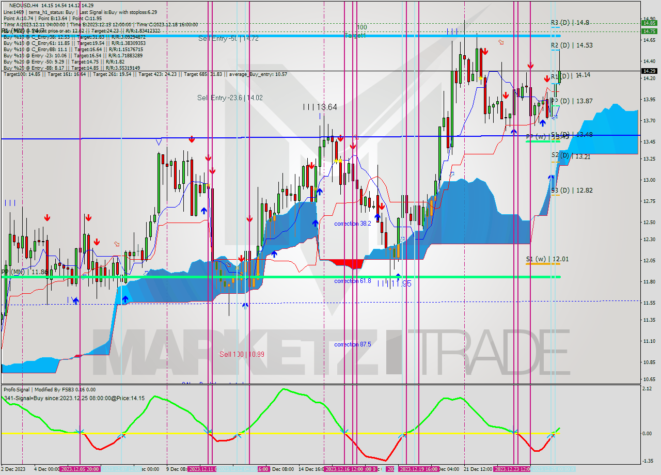Click the 'correction 38.2' label
This screenshot has width=661, height=475.
[x=352, y=224]
